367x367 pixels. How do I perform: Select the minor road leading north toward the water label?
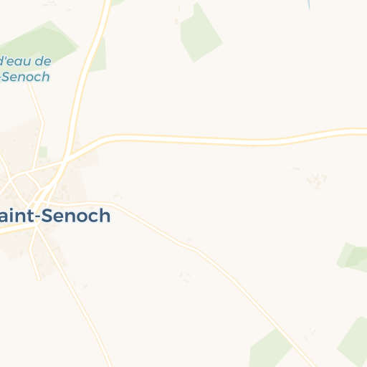[37, 124]
